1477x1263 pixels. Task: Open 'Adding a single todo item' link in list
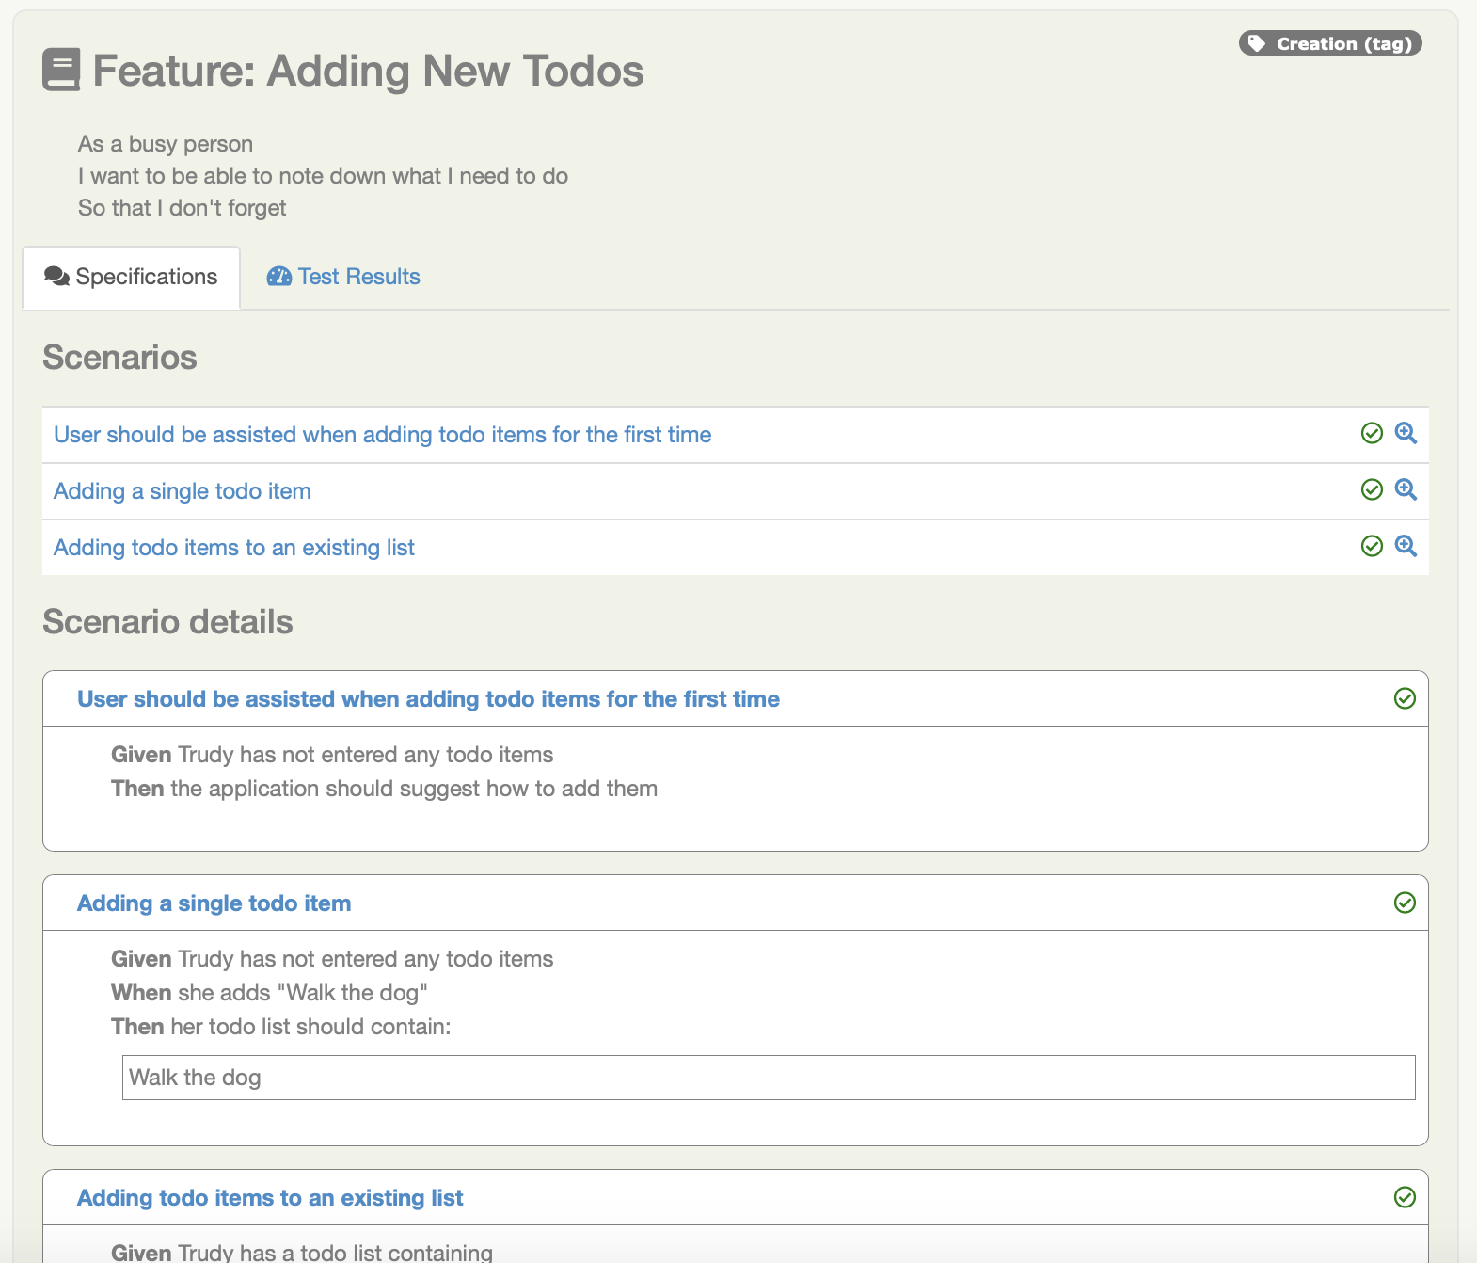pyautogui.click(x=183, y=491)
